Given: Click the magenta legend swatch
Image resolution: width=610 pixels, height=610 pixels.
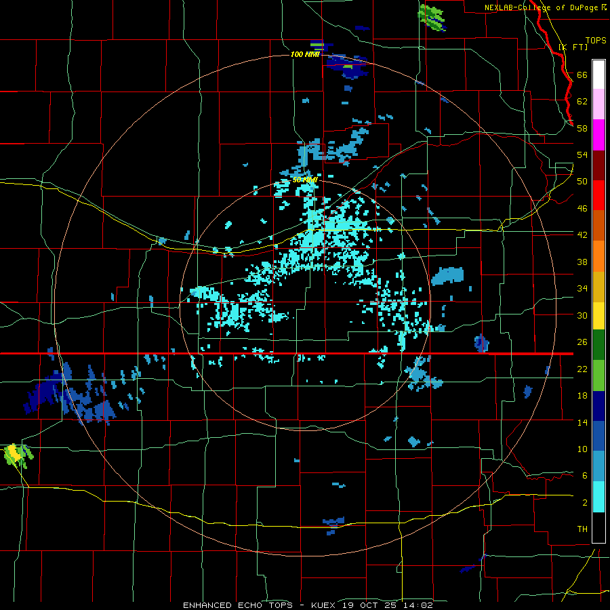Looking at the screenshot, I should pyautogui.click(x=598, y=135).
